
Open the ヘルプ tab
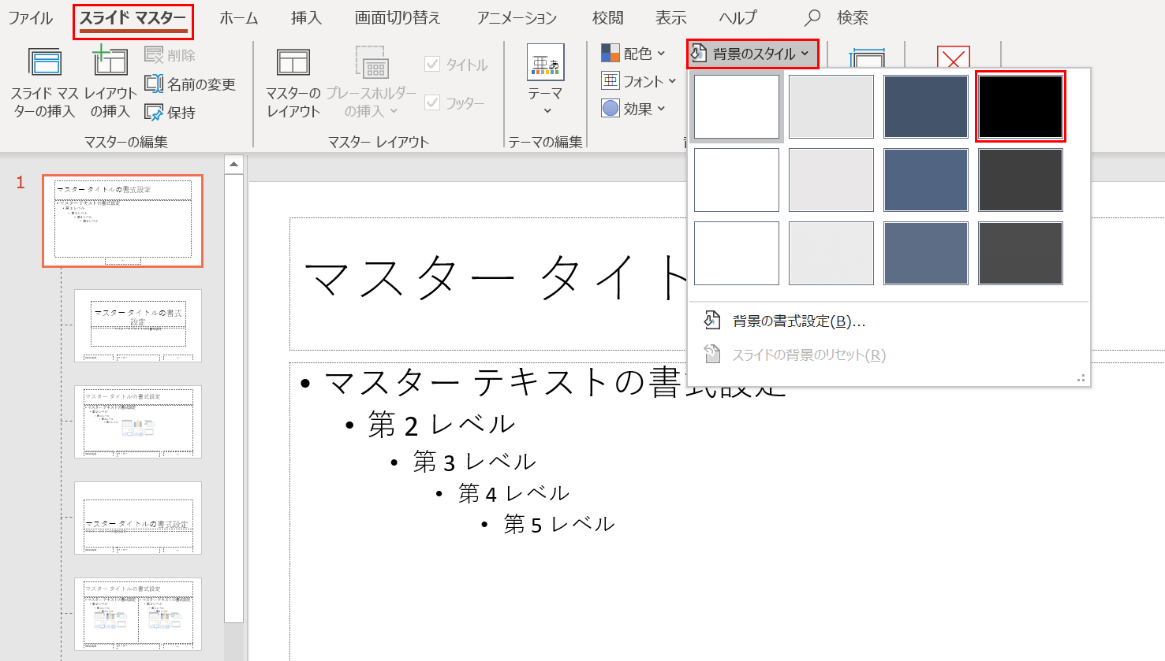pos(737,18)
